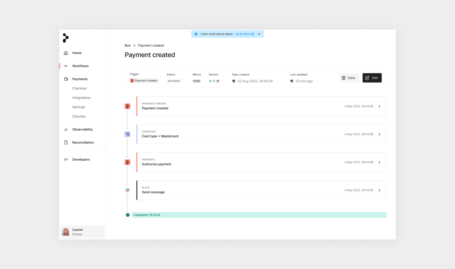This screenshot has width=455, height=269.
Task: Click the Card type = Mastercard title
Action: point(160,136)
